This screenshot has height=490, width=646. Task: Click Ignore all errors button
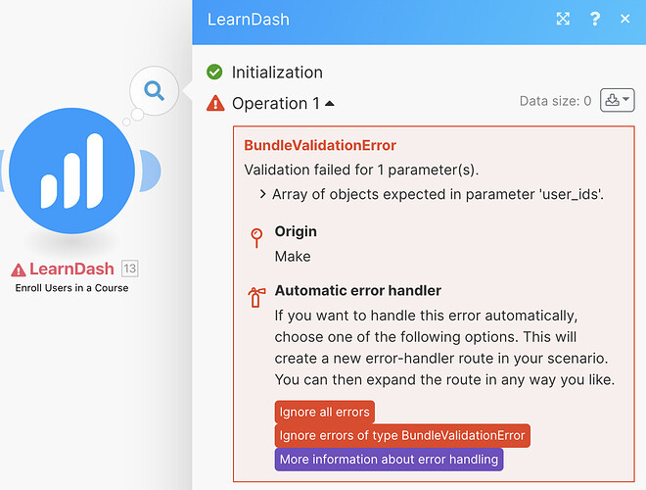coord(325,412)
